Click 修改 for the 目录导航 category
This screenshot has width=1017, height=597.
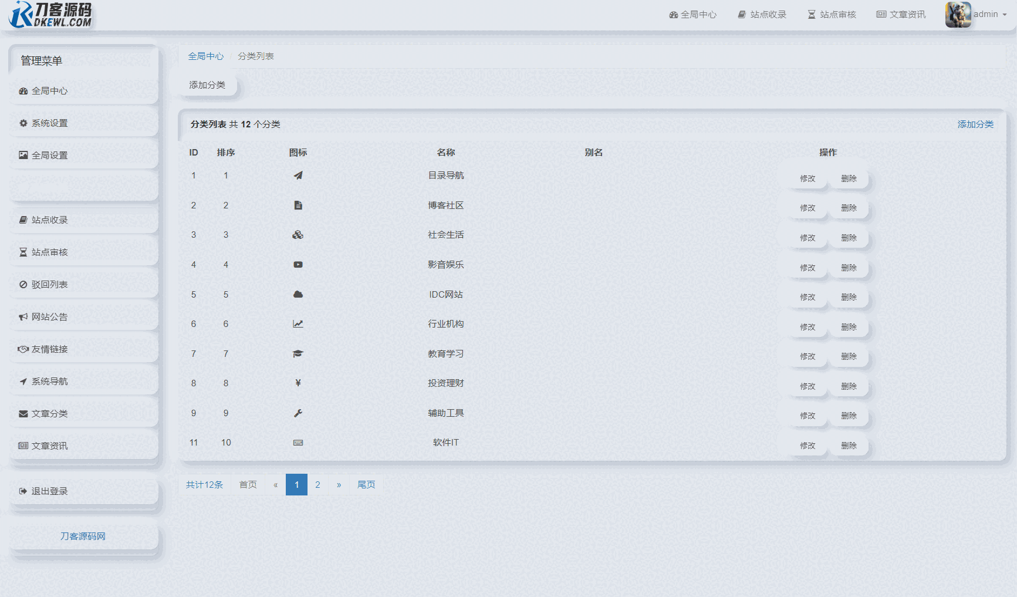coord(807,178)
